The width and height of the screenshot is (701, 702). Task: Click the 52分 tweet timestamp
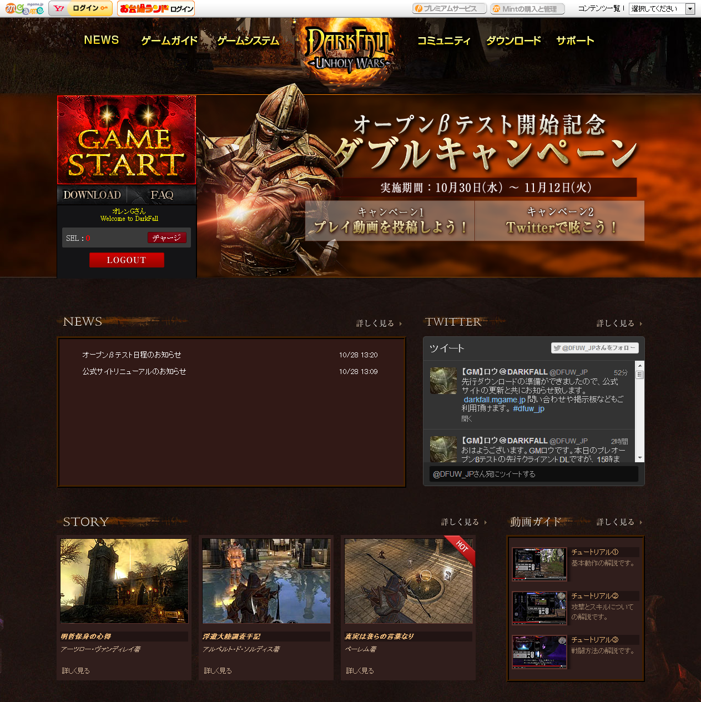(621, 373)
